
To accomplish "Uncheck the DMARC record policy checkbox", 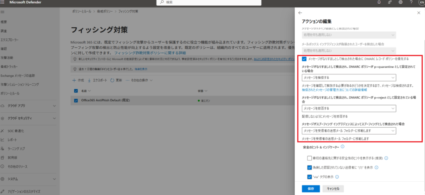I will (305, 59).
